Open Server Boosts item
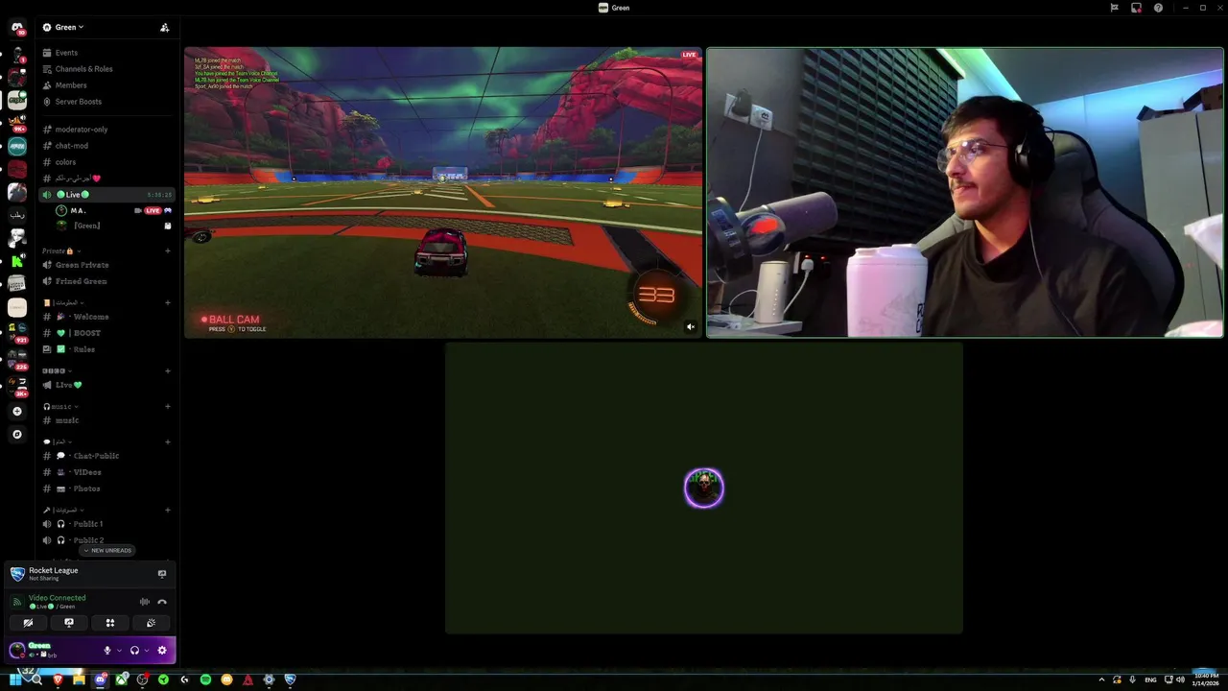 (106, 102)
